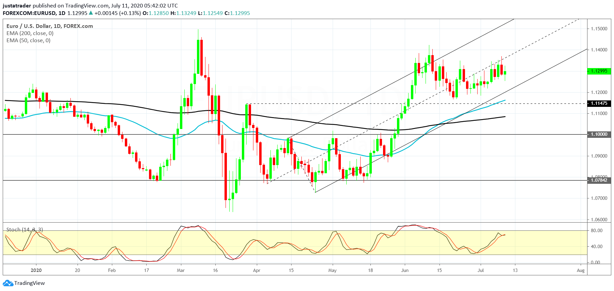Click the Jul label on time axis
Viewport: 614px width, 291px height.
click(x=481, y=270)
